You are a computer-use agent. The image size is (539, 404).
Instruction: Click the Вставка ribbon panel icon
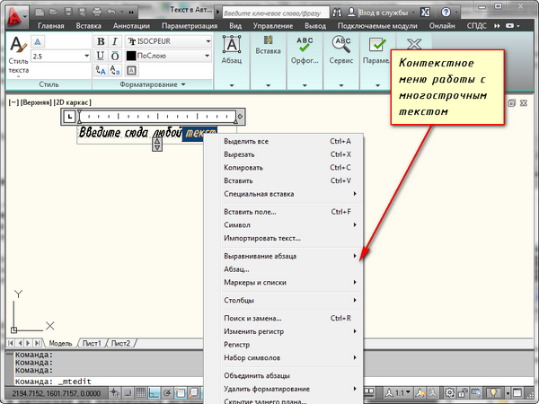coord(268,40)
